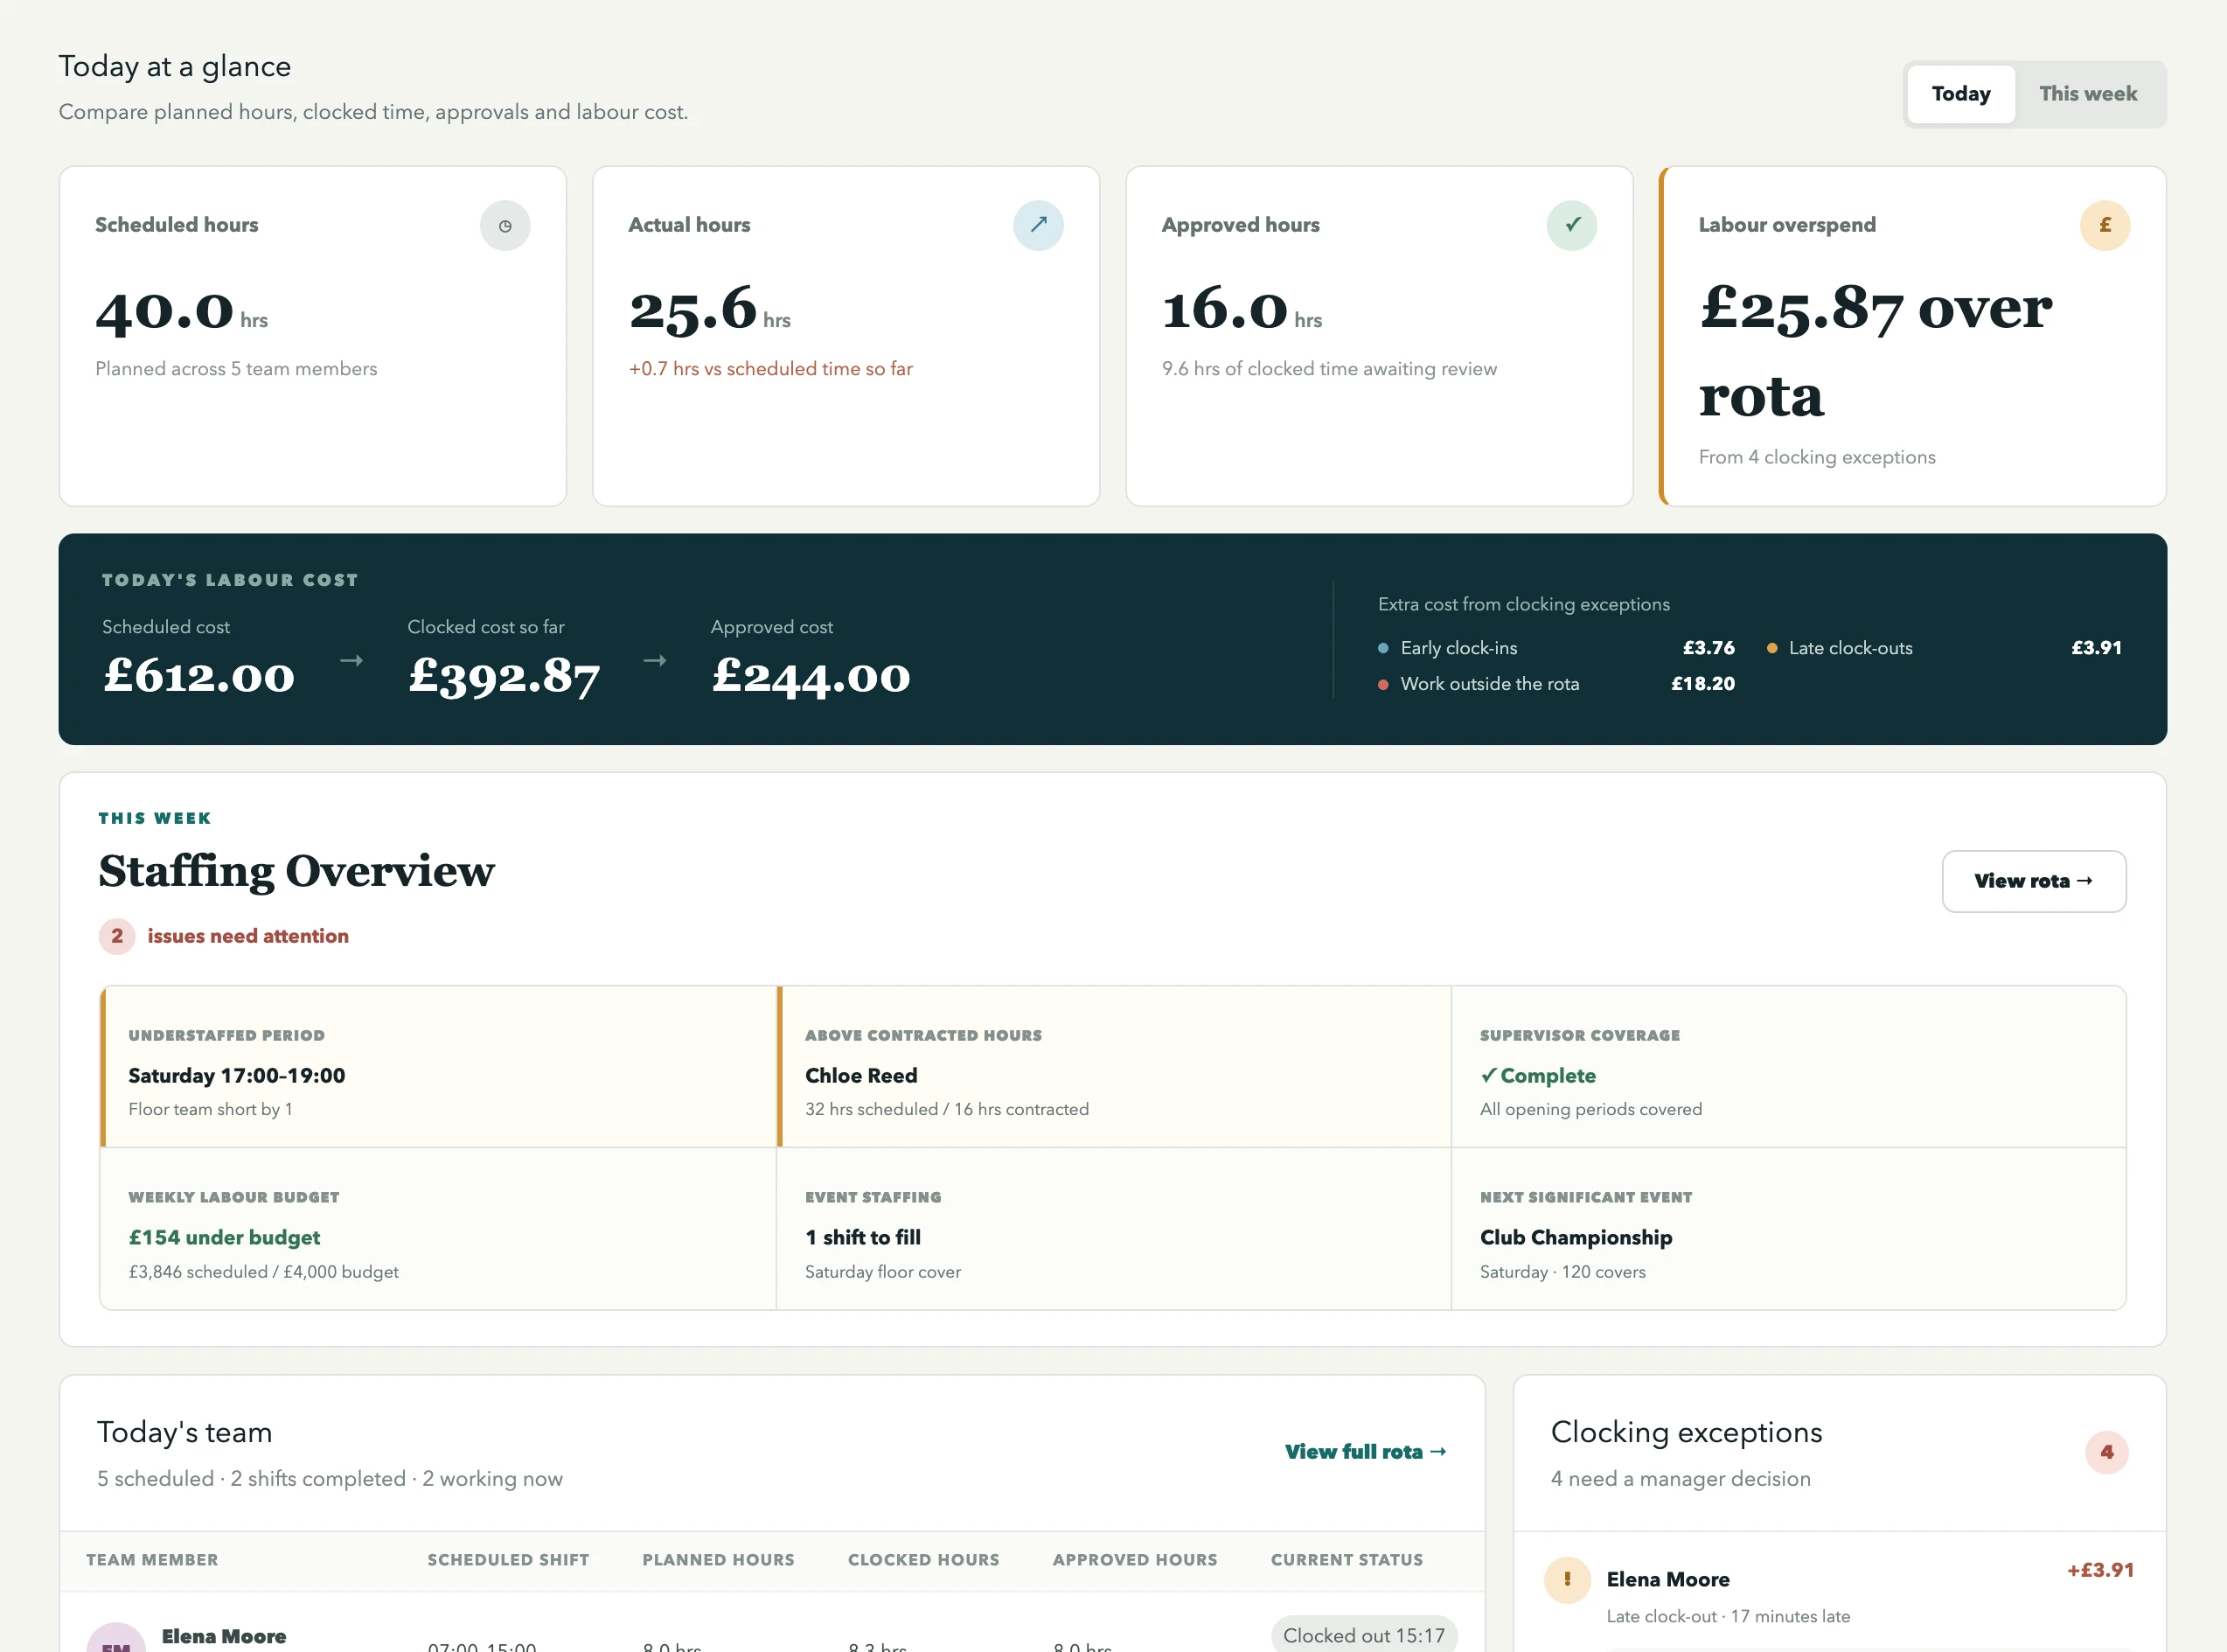Click the orange dot next to Late clock-outs
Screen dimensions: 2227x1652
click(1772, 648)
